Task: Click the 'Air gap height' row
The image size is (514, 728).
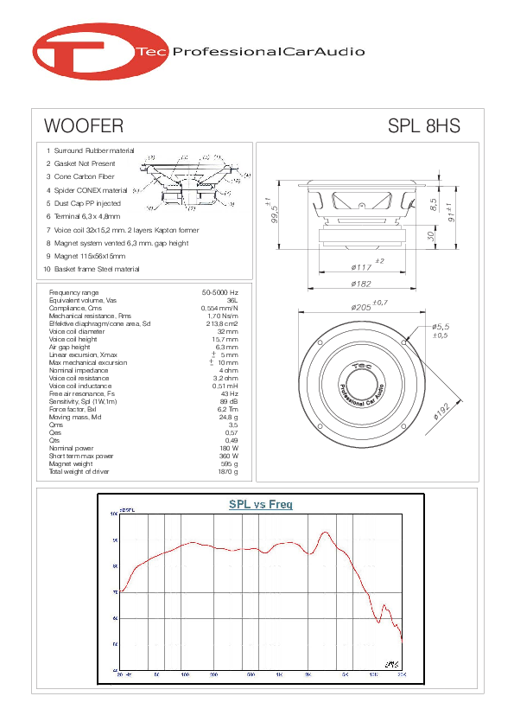Action: (143, 348)
